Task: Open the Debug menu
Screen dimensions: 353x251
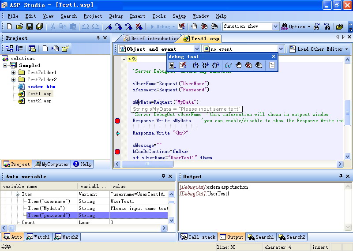Action: (x=116, y=16)
